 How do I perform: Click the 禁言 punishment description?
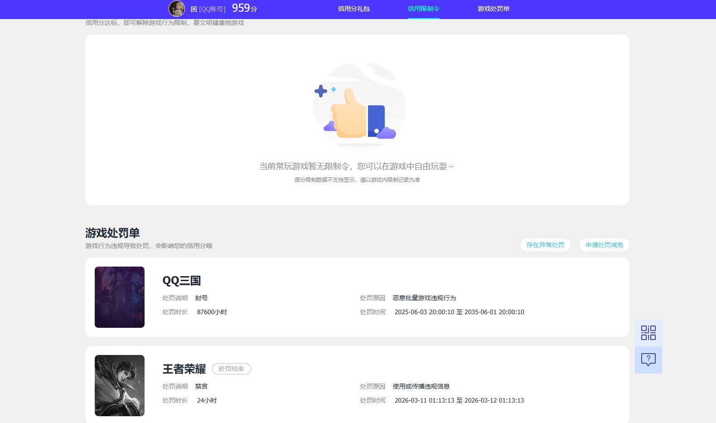pos(201,386)
